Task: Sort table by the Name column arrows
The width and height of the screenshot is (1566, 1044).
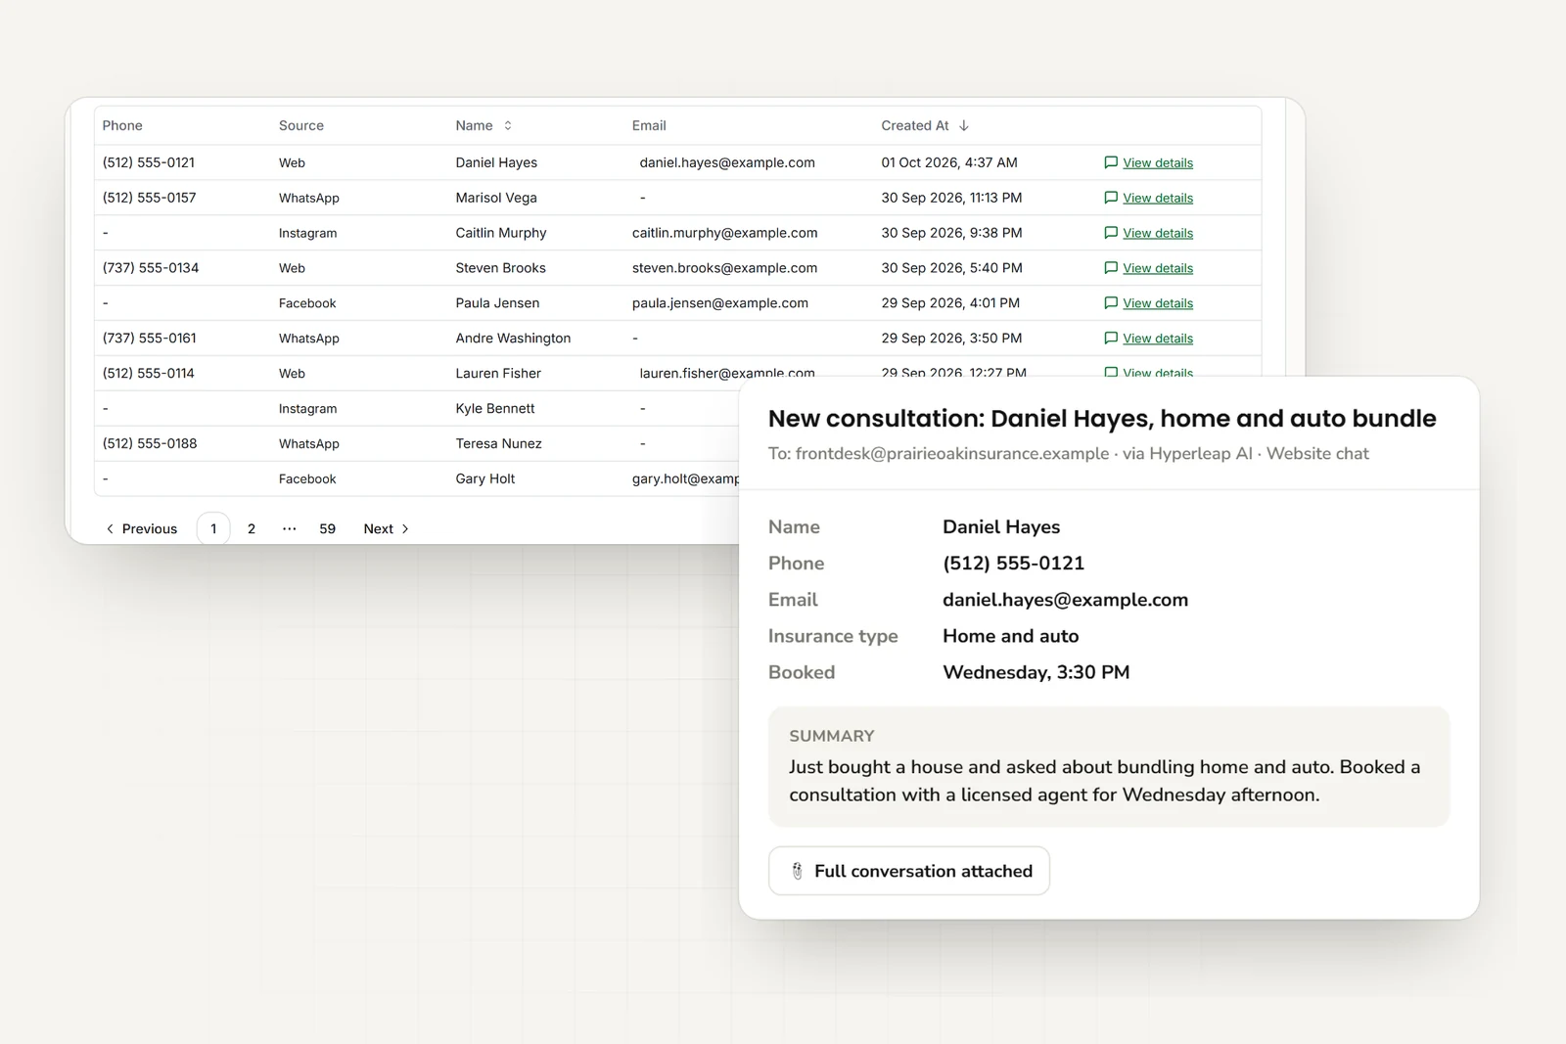Action: point(508,125)
